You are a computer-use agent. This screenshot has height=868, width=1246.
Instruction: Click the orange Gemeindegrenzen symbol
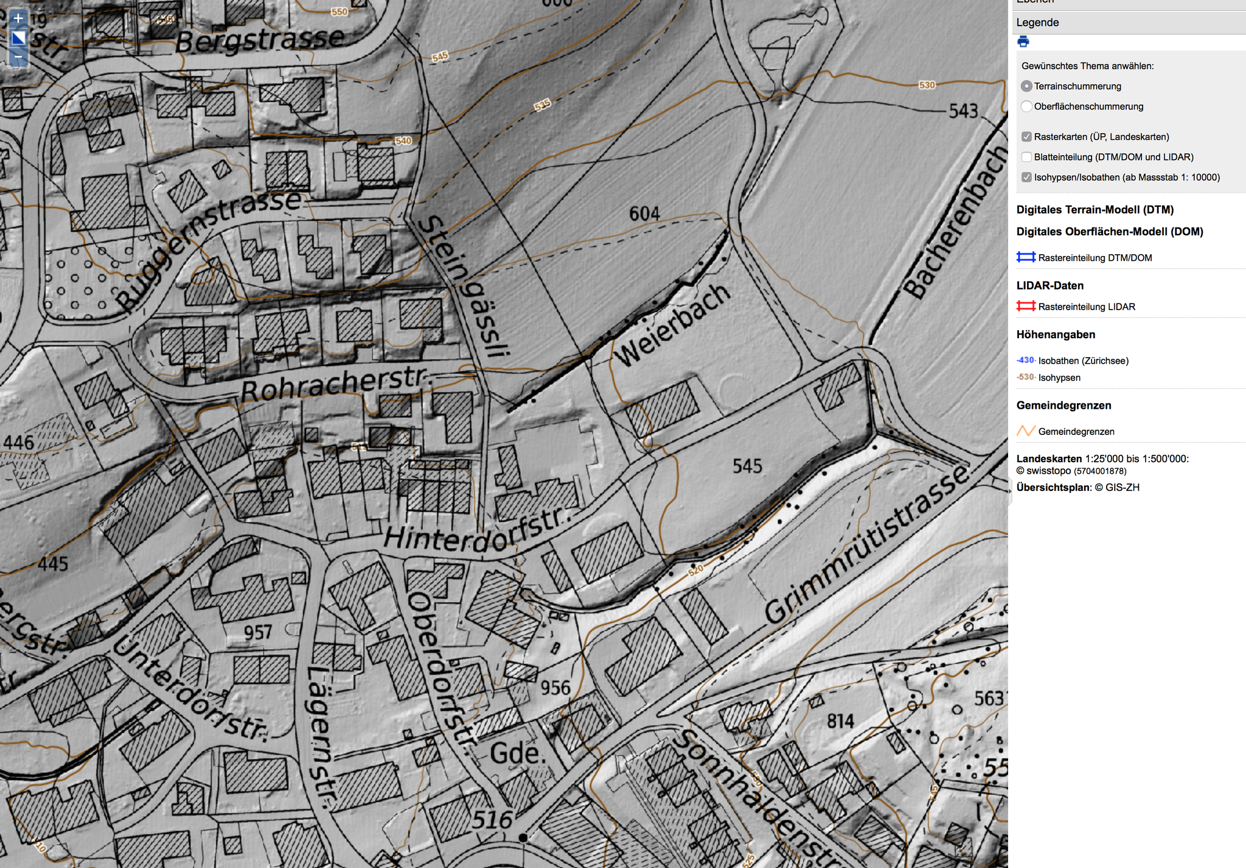[1026, 431]
